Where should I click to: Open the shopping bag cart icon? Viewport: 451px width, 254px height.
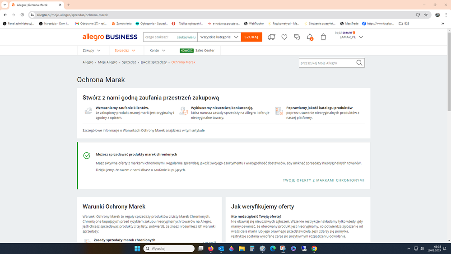tap(323, 37)
